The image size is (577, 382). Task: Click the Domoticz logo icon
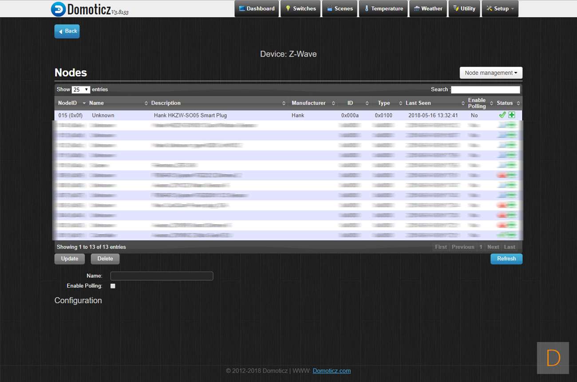pyautogui.click(x=58, y=9)
